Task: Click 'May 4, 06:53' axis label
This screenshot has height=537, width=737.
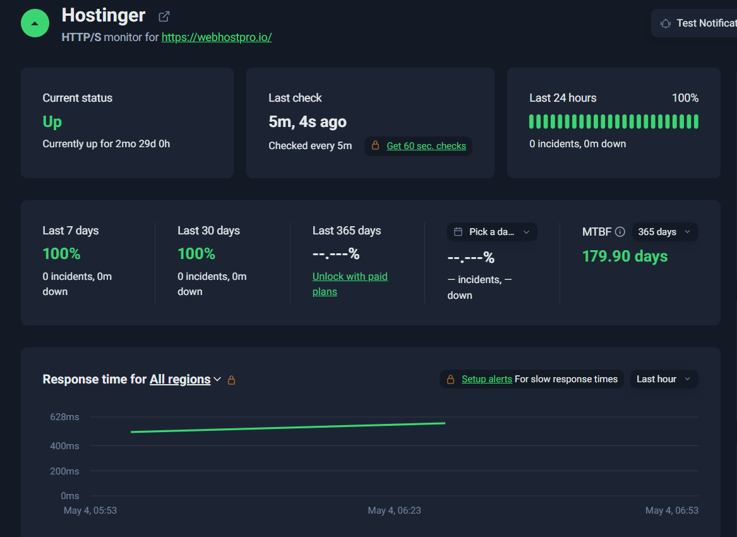Action: tap(672, 510)
